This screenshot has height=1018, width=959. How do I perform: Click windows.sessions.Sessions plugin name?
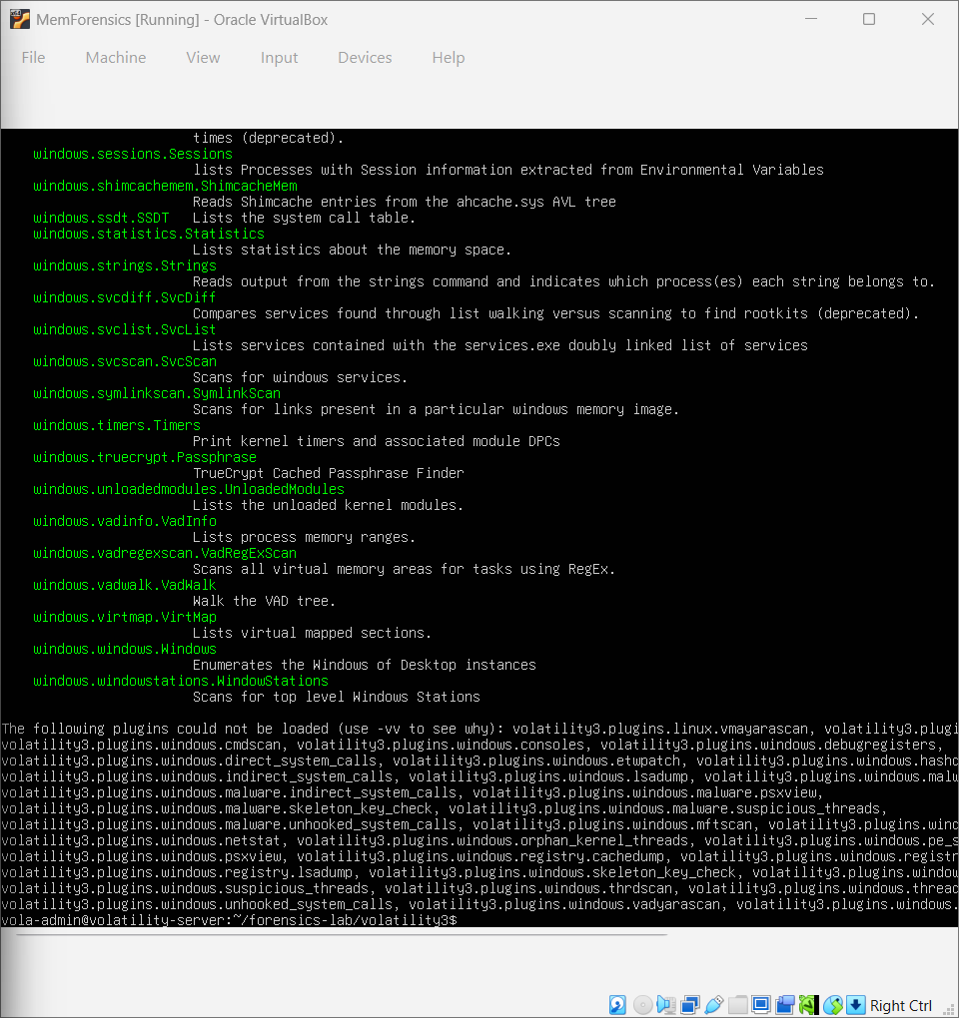click(133, 154)
